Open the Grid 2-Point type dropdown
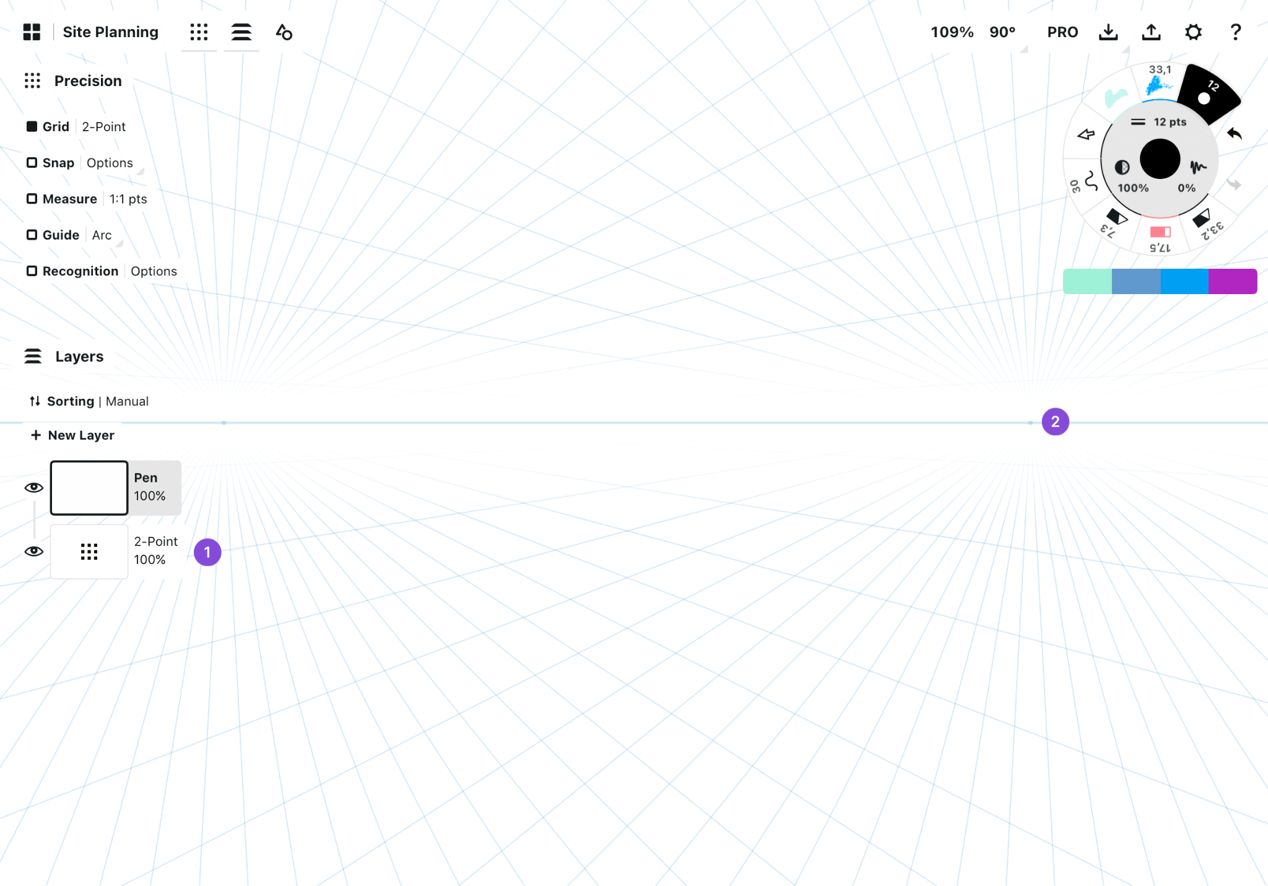 pyautogui.click(x=103, y=126)
